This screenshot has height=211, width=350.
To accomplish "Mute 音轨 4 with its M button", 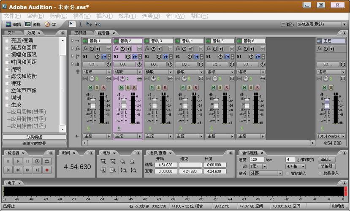I will pyautogui.click(x=183, y=87).
